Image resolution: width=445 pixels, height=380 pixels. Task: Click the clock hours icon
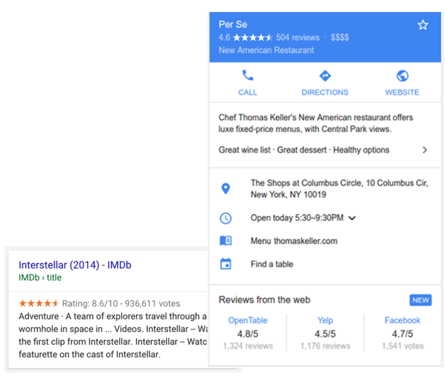(226, 218)
